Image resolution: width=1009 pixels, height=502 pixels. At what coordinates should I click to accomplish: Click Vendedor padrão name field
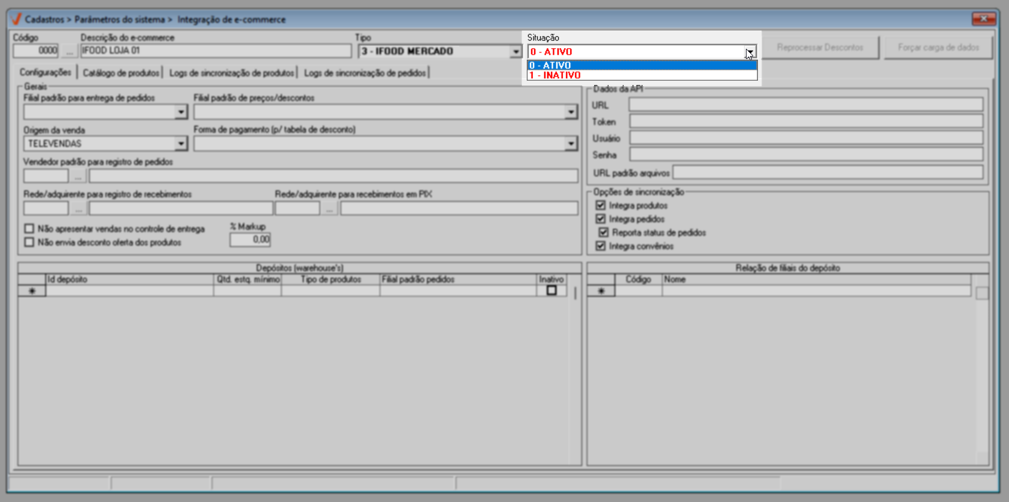(334, 176)
